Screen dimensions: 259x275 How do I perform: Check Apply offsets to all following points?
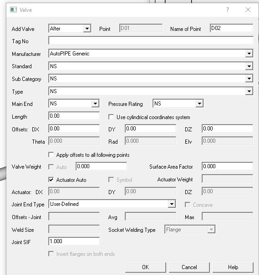[51, 155]
